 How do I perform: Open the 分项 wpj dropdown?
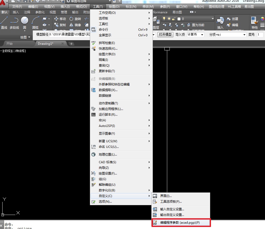[244, 35]
